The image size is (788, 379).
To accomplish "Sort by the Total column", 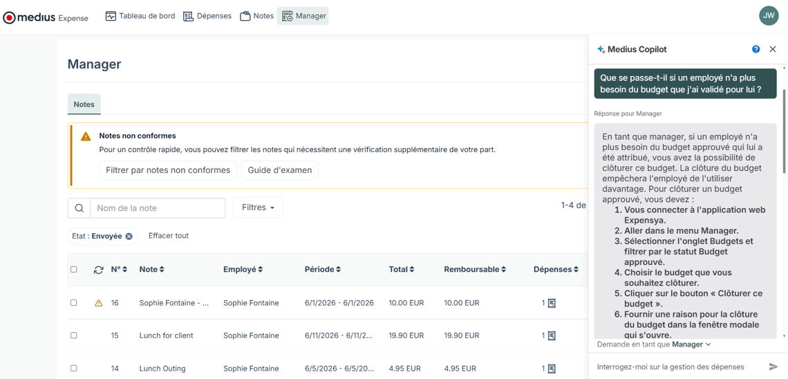I will click(x=402, y=270).
